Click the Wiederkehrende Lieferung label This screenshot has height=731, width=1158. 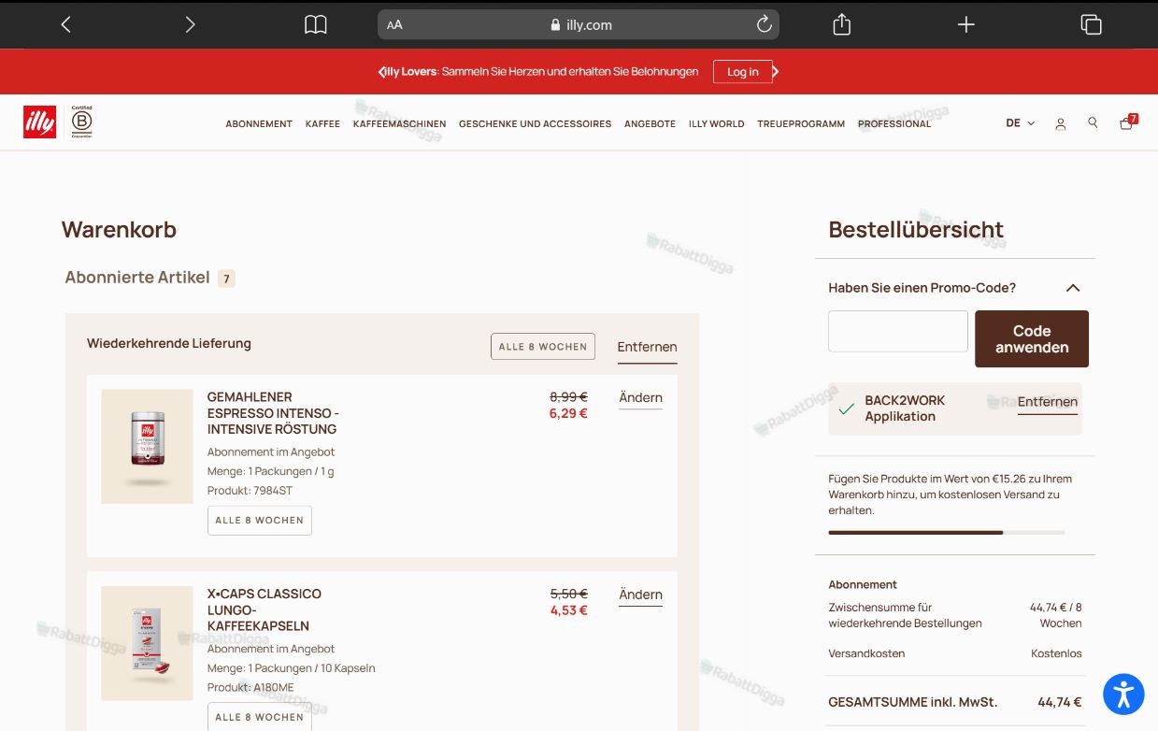(x=169, y=343)
